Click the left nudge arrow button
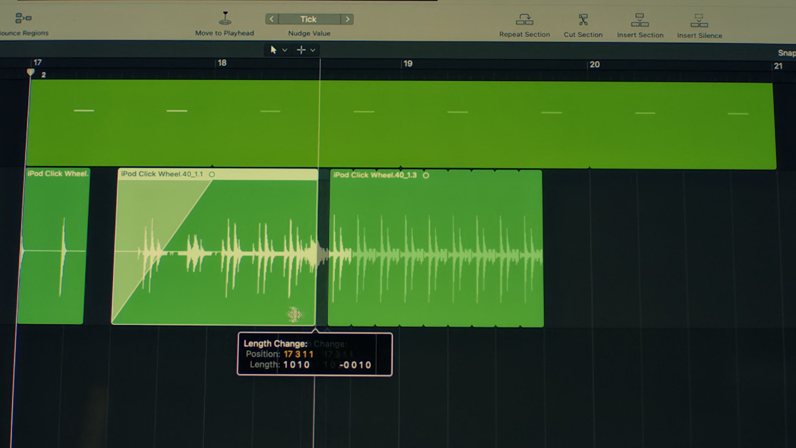The height and width of the screenshot is (448, 796). (x=272, y=19)
